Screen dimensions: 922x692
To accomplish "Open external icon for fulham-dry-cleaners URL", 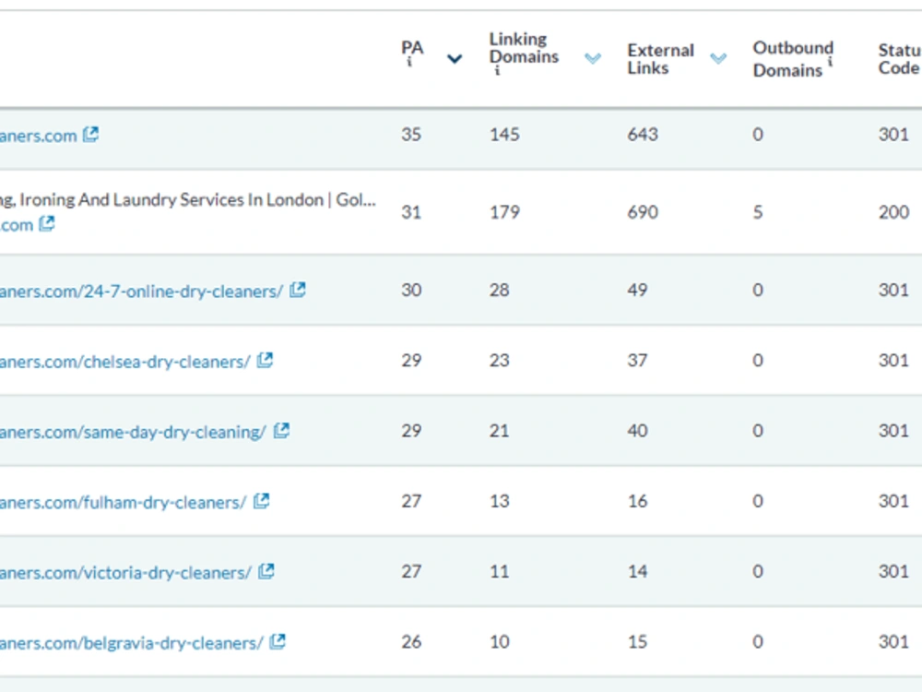I will pyautogui.click(x=261, y=501).
